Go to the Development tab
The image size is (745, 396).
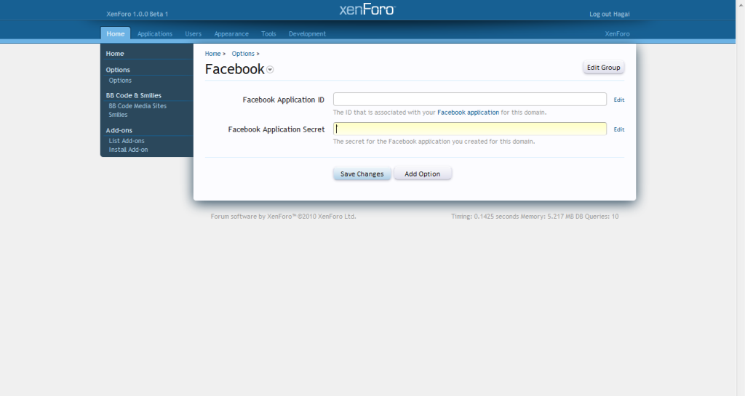click(308, 33)
